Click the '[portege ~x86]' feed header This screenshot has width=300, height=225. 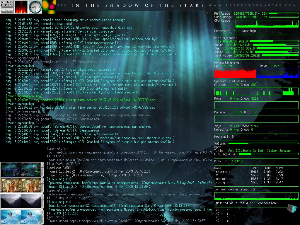tap(59, 168)
